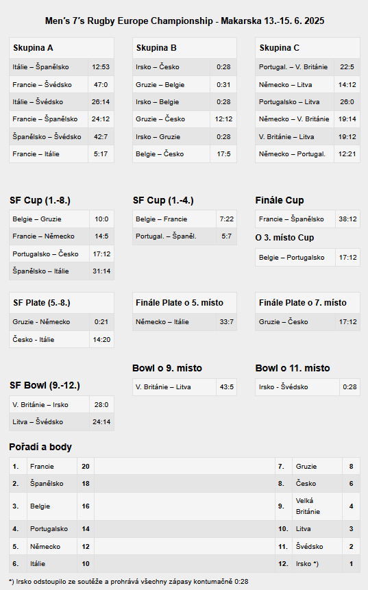The image size is (368, 590).
Task: Select the Skupina B heading
Action: (156, 48)
